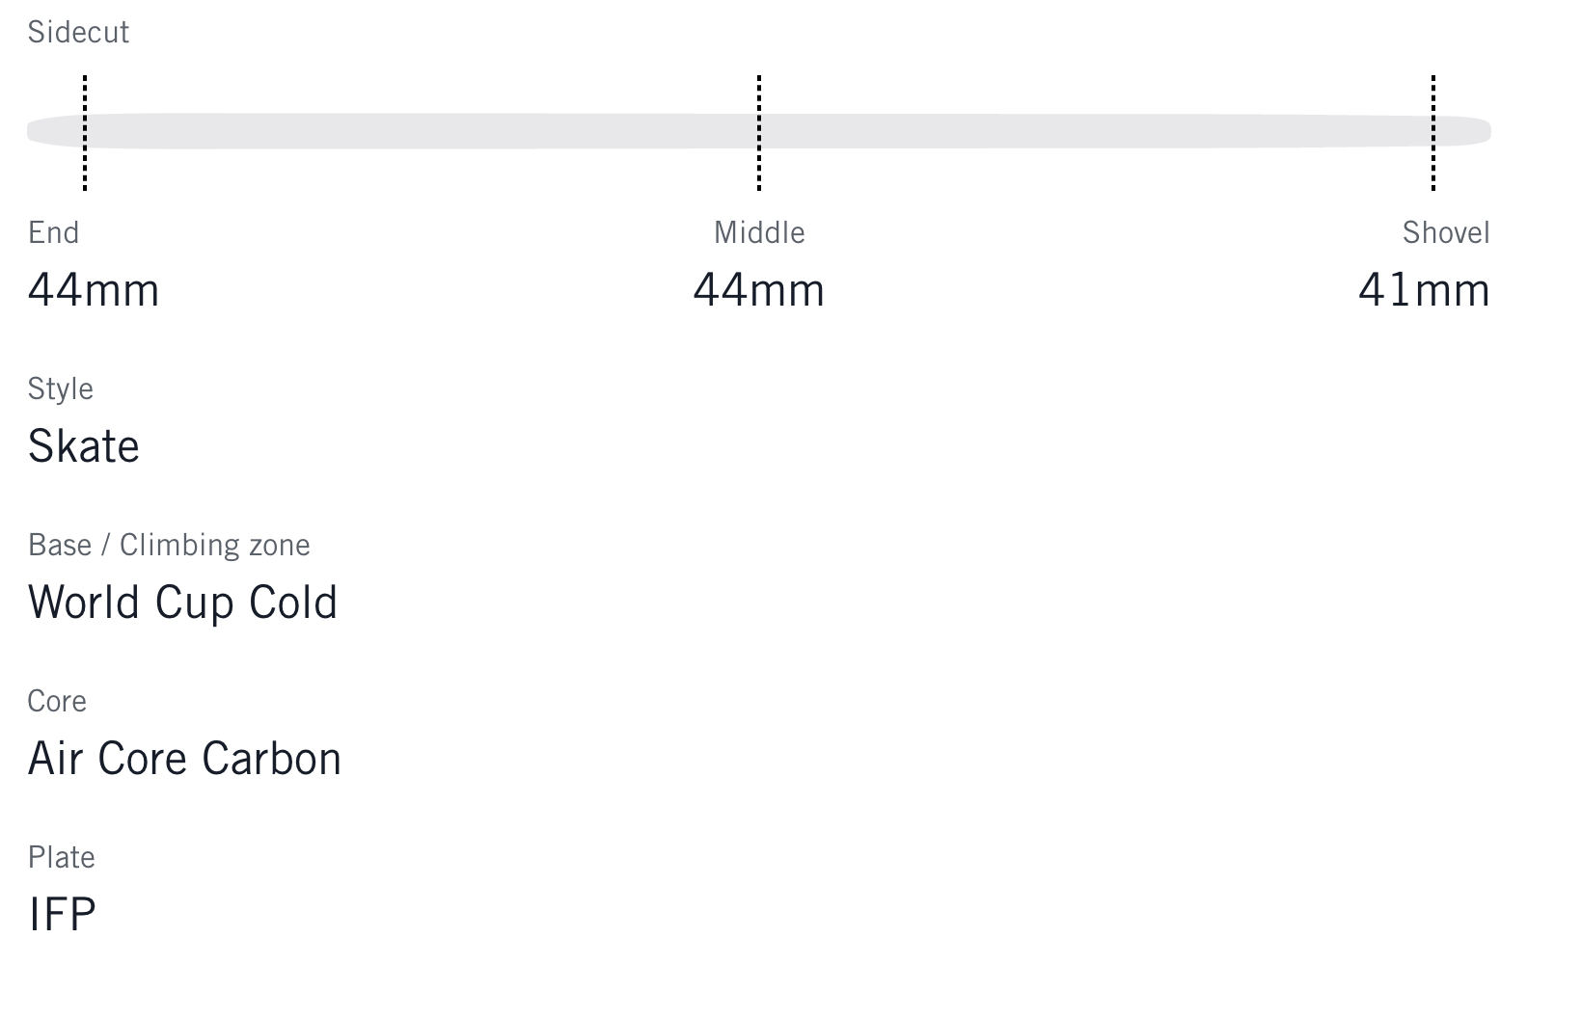Viewport: 1582px width, 1018px height.
Task: Click the Middle dashed marker line
Action: pyautogui.click(x=759, y=132)
